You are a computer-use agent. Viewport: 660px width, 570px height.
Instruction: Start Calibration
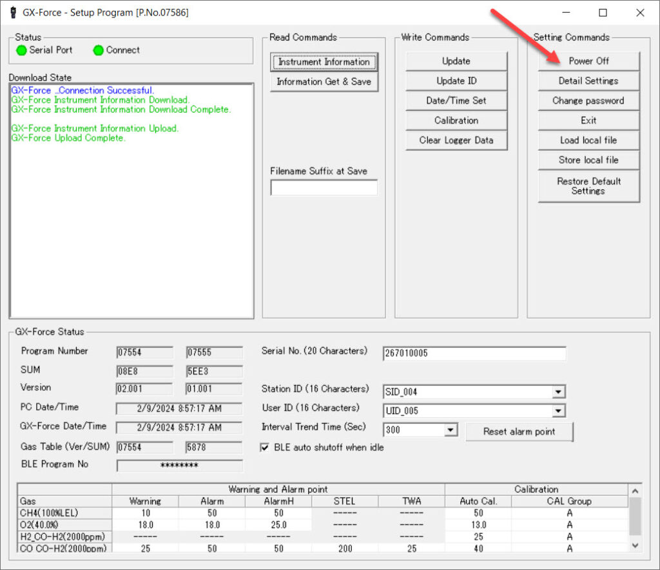(456, 120)
